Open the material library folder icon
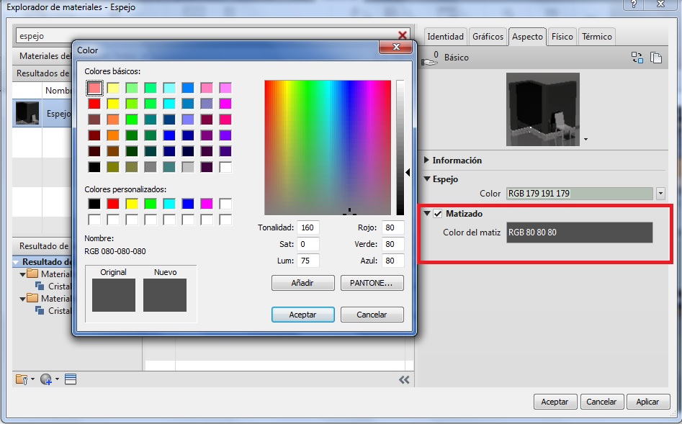Screen dimensions: 682x424 [22, 379]
